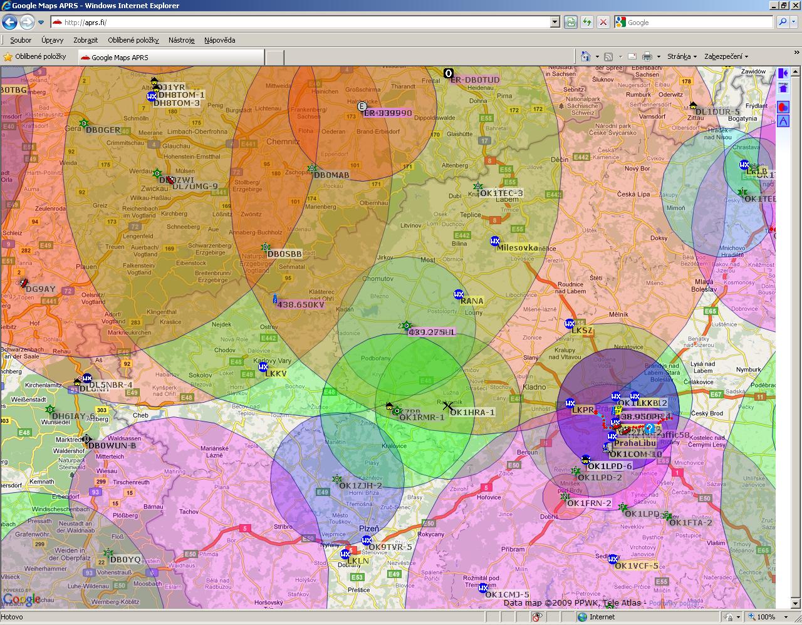Stop loading with the red X icon
Image resolution: width=802 pixels, height=625 pixels.
coord(603,23)
